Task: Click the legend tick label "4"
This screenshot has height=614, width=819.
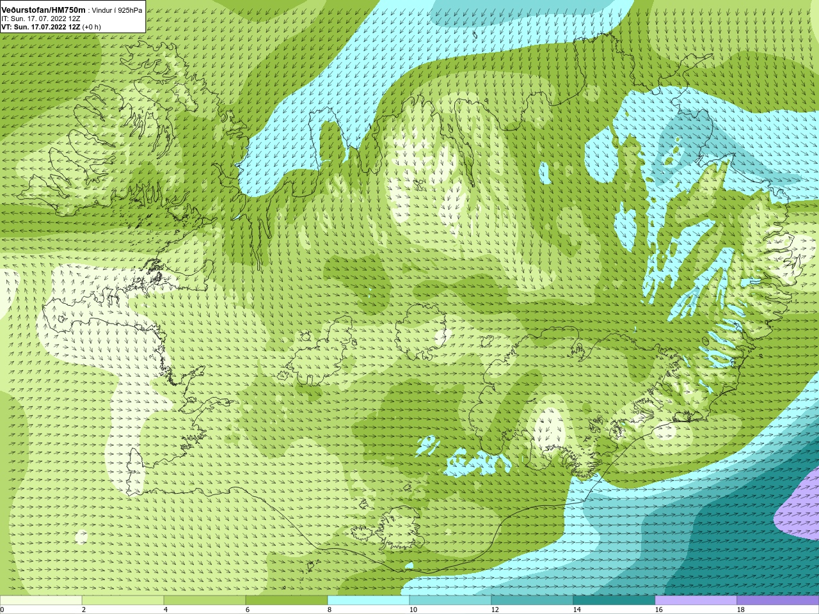Action: click(x=166, y=610)
